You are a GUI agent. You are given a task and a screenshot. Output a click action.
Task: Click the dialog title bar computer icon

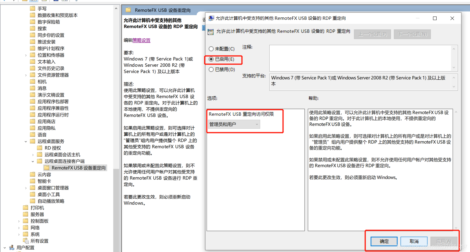[x=211, y=18]
